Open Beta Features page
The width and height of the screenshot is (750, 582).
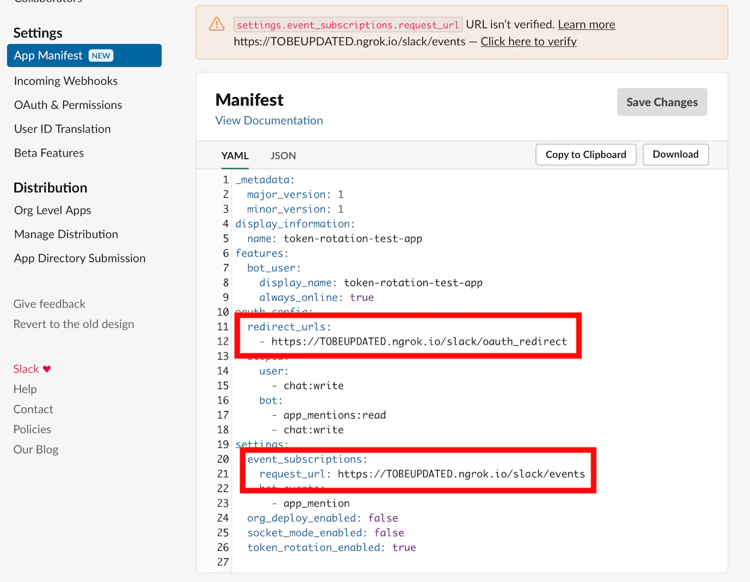(x=49, y=153)
